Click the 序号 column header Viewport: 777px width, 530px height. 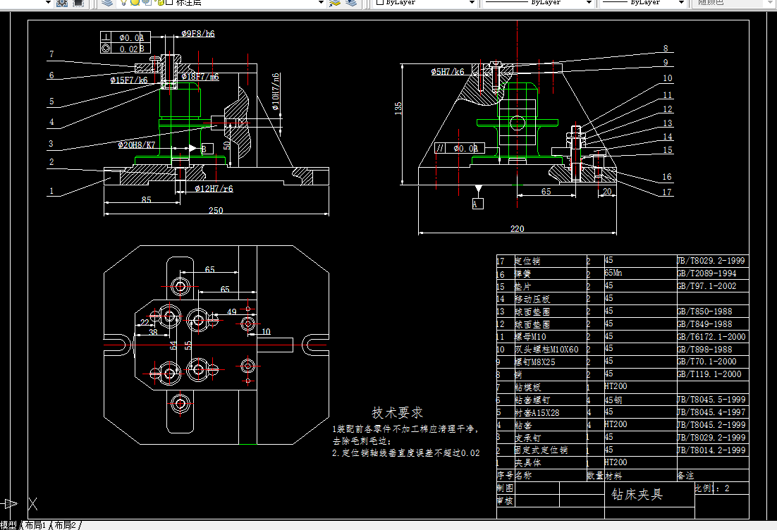click(505, 476)
